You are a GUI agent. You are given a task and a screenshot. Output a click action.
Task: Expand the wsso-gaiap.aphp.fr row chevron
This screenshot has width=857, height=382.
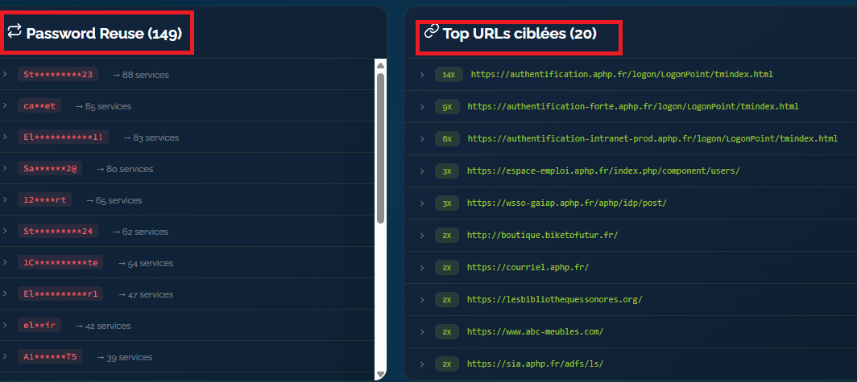pos(422,203)
